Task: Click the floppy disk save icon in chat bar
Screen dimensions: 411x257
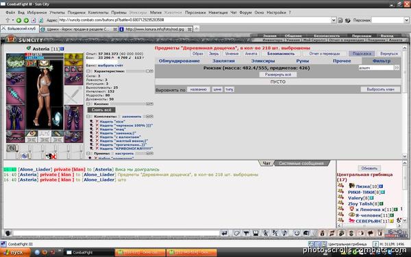Action: click(256, 233)
